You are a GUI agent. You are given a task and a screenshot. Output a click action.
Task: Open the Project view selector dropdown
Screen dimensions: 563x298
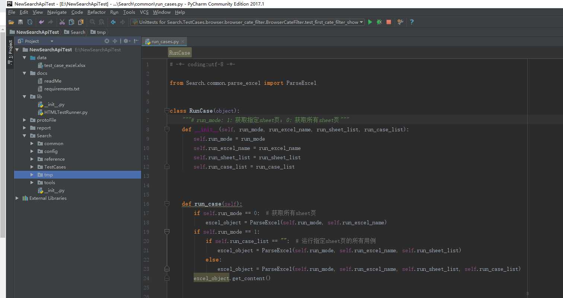52,41
